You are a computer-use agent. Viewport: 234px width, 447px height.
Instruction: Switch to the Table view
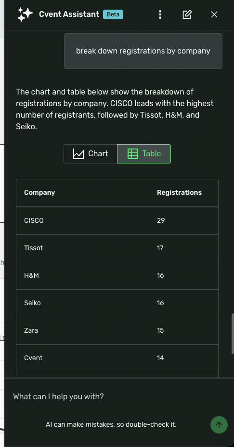pos(144,154)
